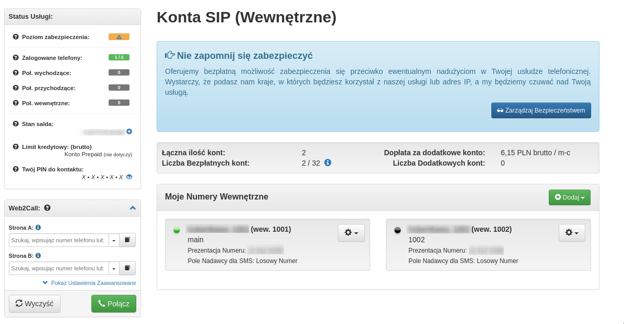Click help icon beside Zalogowane telefony
Viewport: 624px width, 324px height.
[16, 58]
